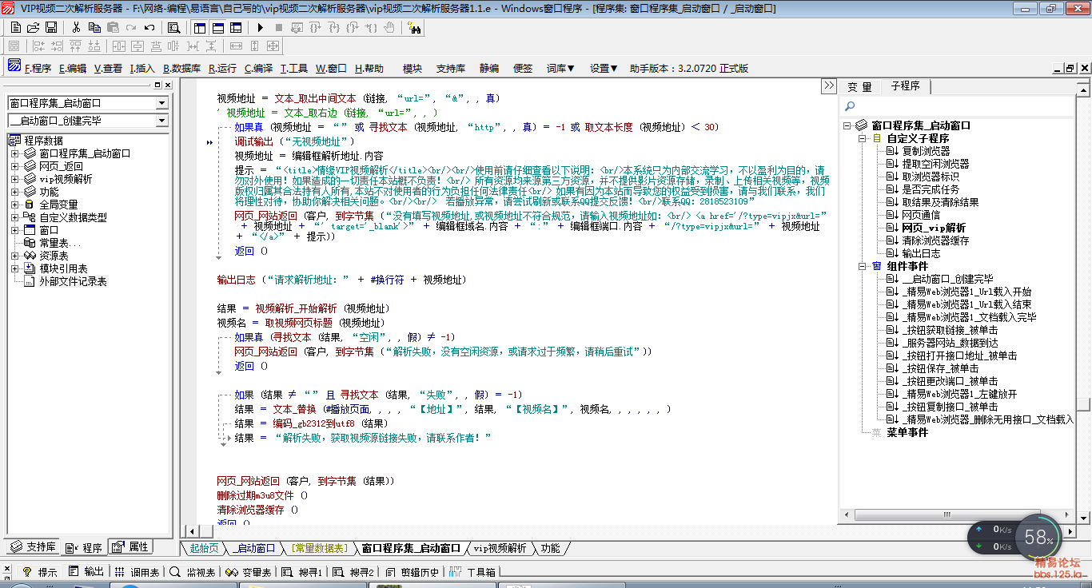Click the Find/search document toolbar icon
Image resolution: width=1092 pixels, height=588 pixels.
tap(173, 27)
